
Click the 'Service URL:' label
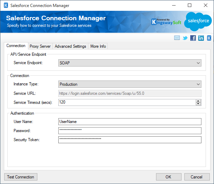click(x=25, y=93)
